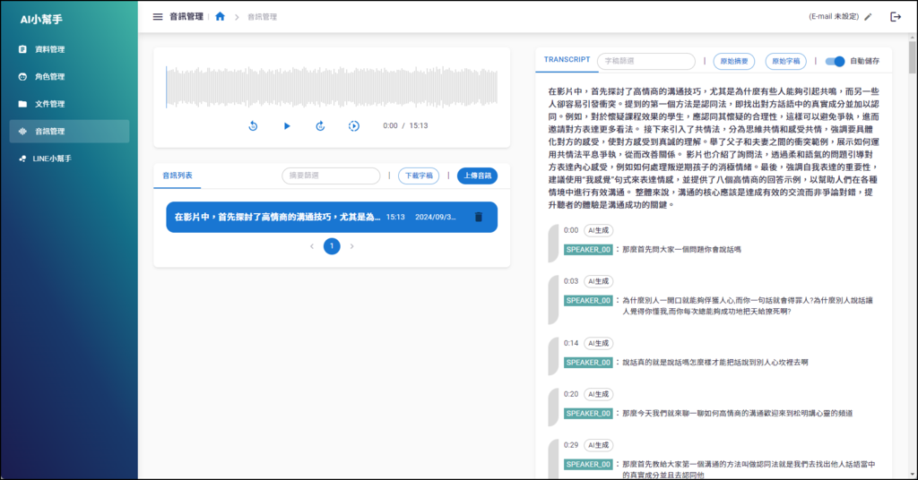Open 文件管理 in the sidebar

69,104
